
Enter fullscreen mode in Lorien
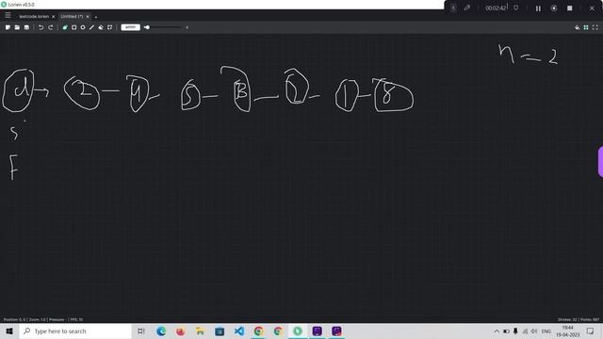pyautogui.click(x=595, y=27)
